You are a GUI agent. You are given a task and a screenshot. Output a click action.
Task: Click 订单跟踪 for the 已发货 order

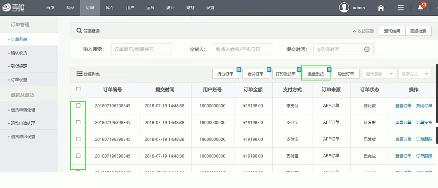[x=424, y=139]
